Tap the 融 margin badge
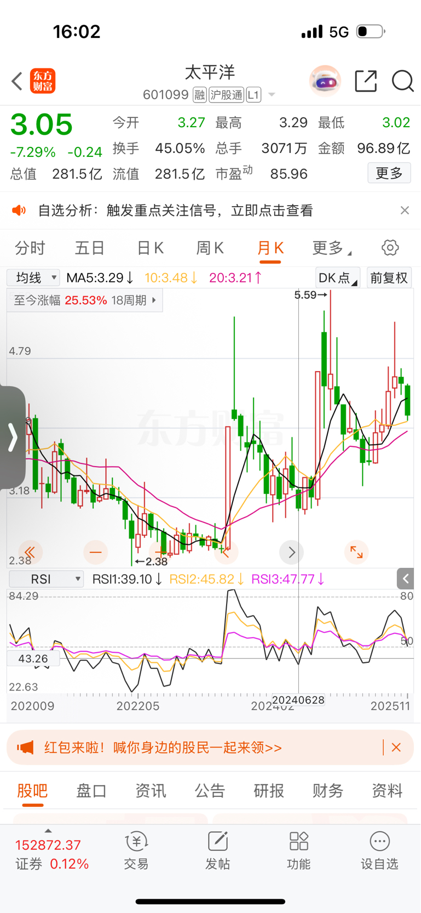Viewport: 421px width, 913px height. (x=200, y=95)
